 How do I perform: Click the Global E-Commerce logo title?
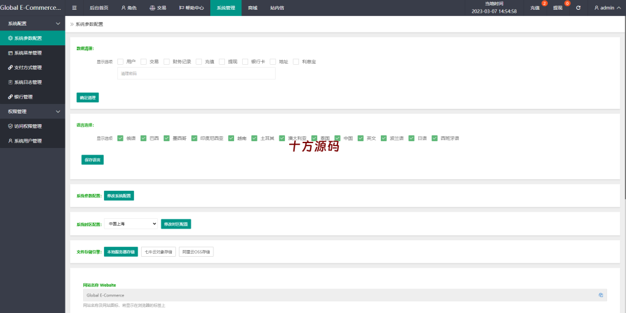[x=31, y=7]
